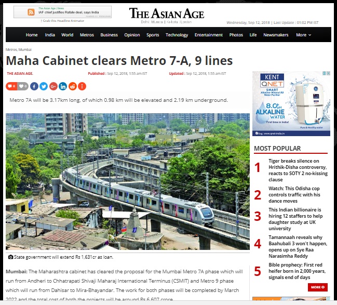The height and width of the screenshot is (305, 337).
Task: Open comments bubble icon showing 0
Action: point(11,86)
